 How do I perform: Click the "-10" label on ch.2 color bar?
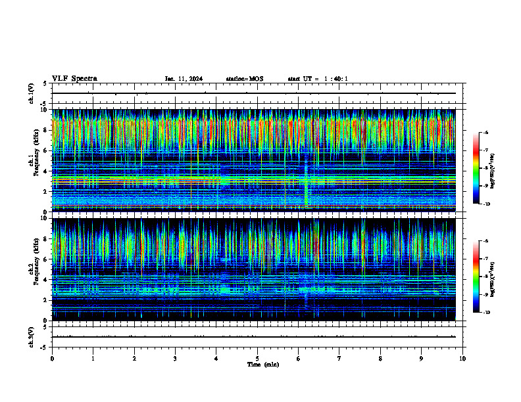486,313
